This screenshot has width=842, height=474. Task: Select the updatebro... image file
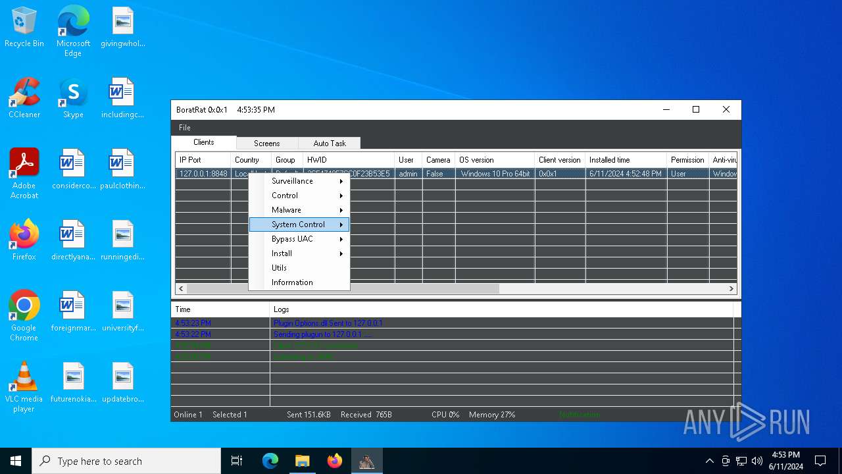(x=122, y=383)
